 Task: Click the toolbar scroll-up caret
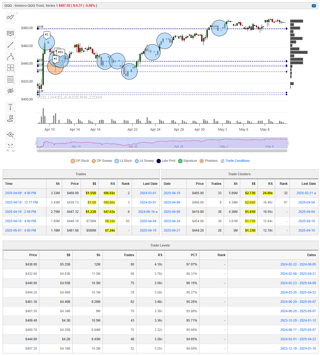click(x=8, y=151)
